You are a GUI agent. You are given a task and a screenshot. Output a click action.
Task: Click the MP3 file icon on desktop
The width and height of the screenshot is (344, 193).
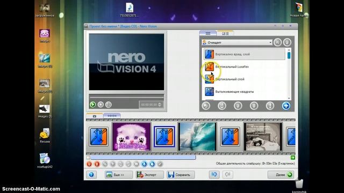tap(130, 10)
